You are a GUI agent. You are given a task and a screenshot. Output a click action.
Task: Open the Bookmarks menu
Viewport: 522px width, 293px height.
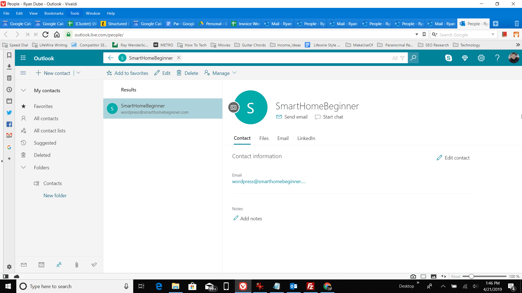click(x=54, y=13)
